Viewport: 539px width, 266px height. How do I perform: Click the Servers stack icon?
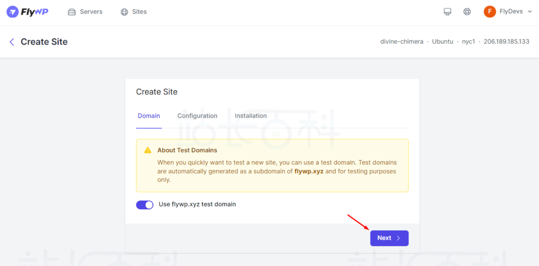coord(72,12)
